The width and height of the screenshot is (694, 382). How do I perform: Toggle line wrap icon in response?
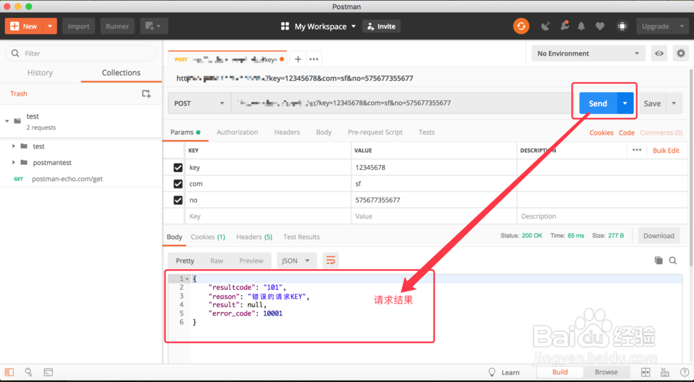(x=330, y=261)
